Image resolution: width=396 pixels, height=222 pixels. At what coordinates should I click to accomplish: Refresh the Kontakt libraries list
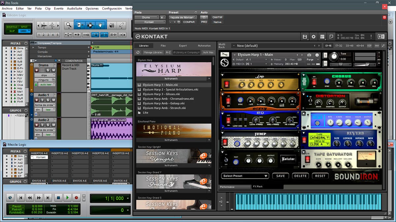pos(138,52)
